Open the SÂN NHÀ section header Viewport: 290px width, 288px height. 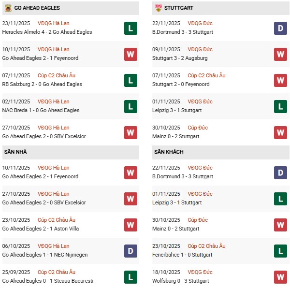[15, 152]
